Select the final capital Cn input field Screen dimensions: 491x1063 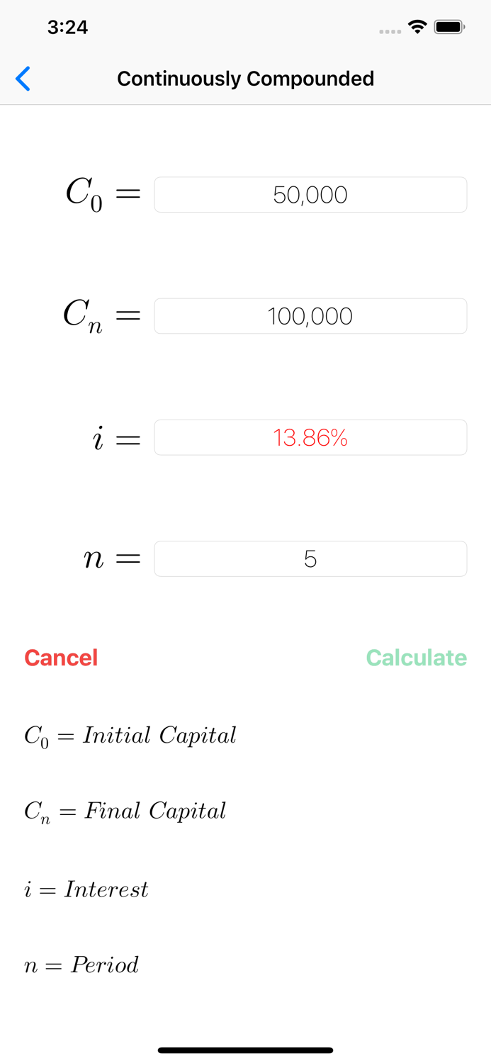310,315
